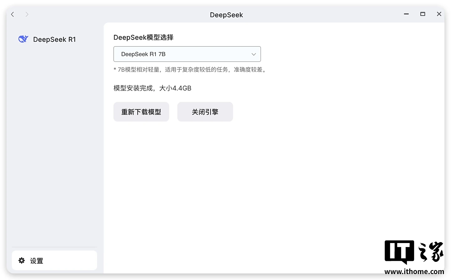Click the 'DeepSeek R1 7B' selected value

pyautogui.click(x=143, y=54)
